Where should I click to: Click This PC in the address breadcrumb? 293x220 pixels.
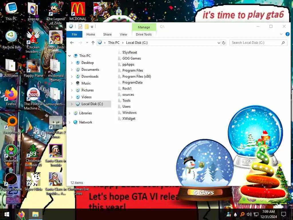tap(114, 43)
